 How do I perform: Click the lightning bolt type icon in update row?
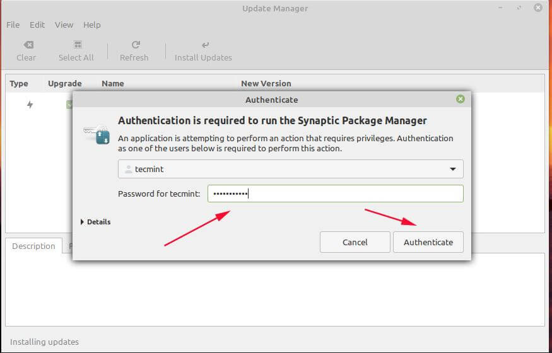click(30, 105)
